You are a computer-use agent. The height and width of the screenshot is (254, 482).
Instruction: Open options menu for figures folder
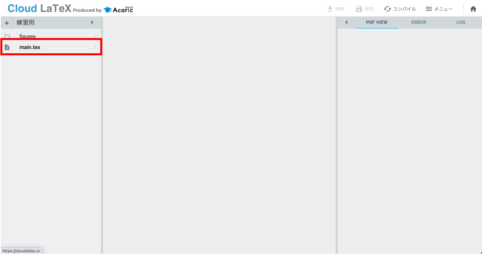coord(96,36)
